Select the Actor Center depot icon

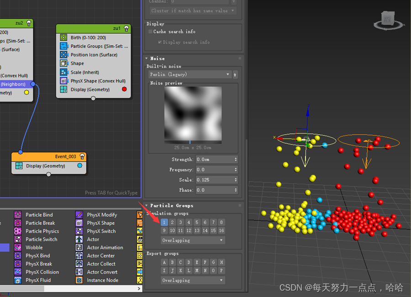point(79,255)
